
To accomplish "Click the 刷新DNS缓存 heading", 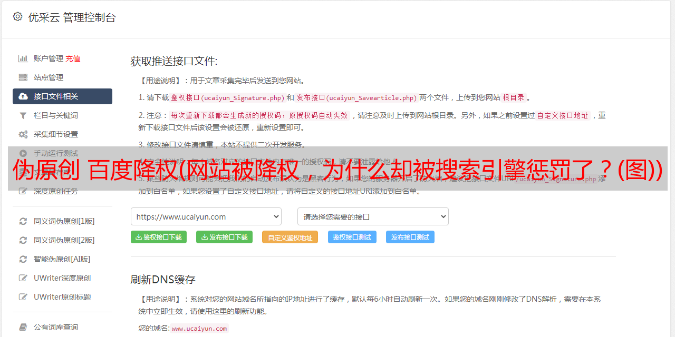I will click(163, 280).
